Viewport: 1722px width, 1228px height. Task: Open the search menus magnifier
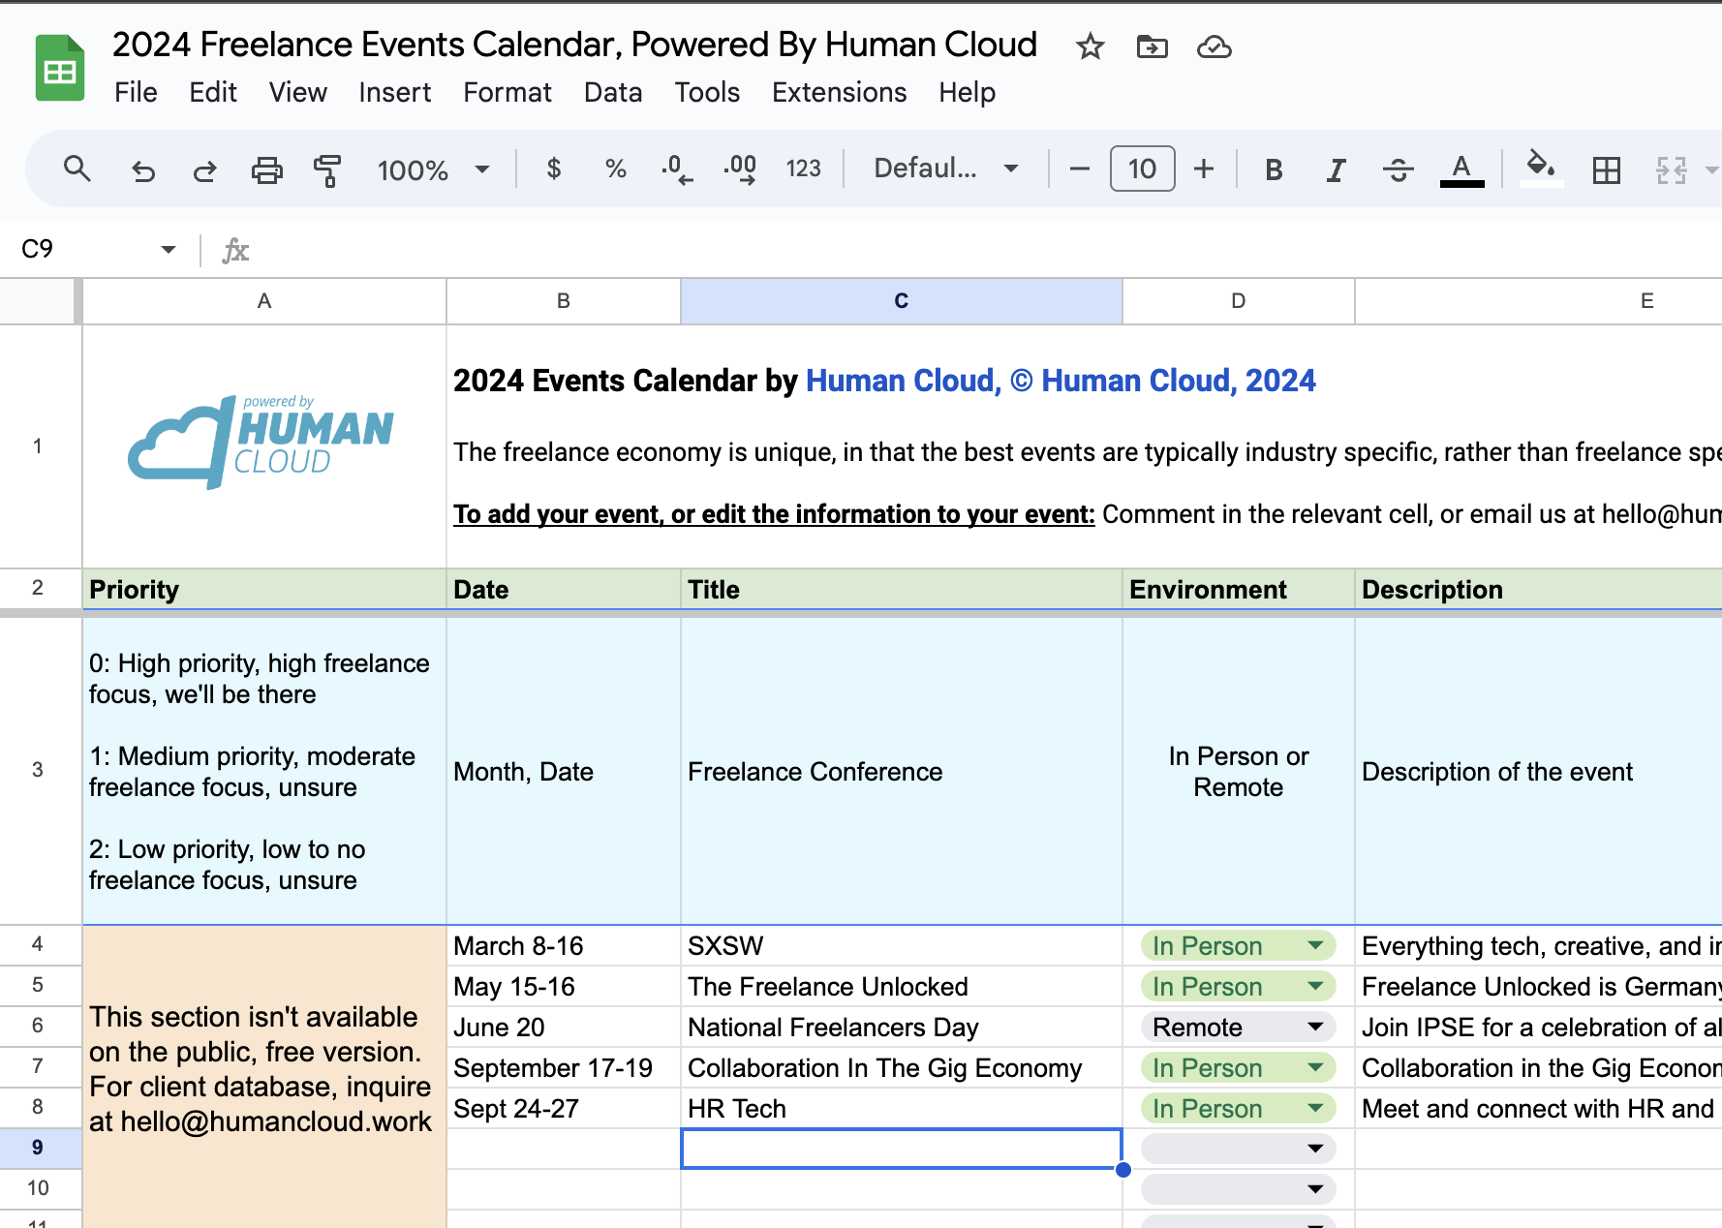pos(77,169)
